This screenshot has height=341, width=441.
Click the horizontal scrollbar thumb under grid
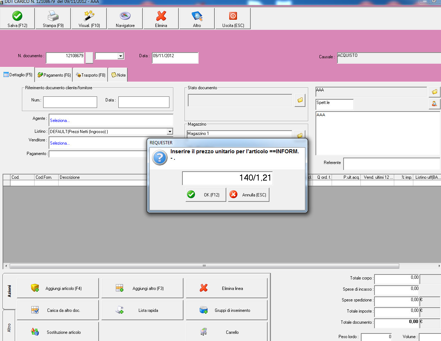tap(204, 266)
